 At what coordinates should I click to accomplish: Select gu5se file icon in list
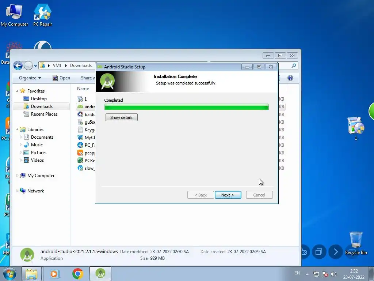click(80, 122)
